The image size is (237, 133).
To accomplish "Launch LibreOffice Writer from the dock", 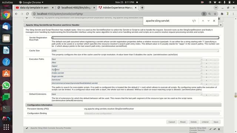I will (x=6, y=50).
